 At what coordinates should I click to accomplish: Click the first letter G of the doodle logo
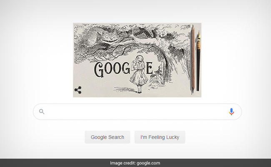click(99, 70)
